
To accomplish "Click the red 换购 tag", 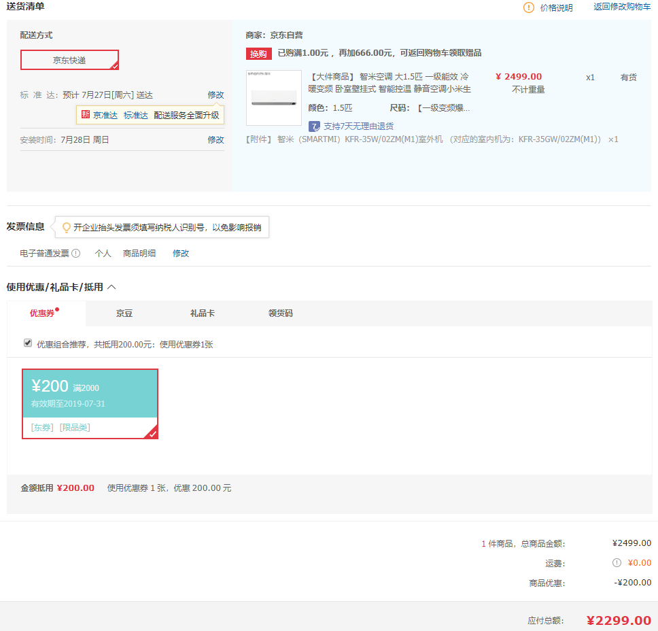I will click(x=258, y=54).
